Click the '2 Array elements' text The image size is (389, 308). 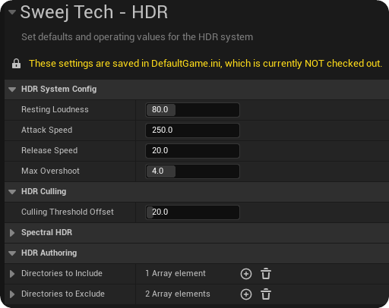[178, 294]
